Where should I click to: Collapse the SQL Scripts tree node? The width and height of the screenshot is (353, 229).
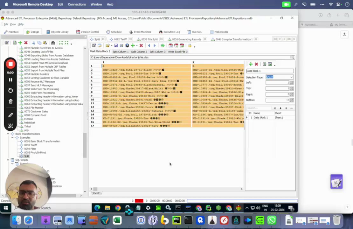8,160
